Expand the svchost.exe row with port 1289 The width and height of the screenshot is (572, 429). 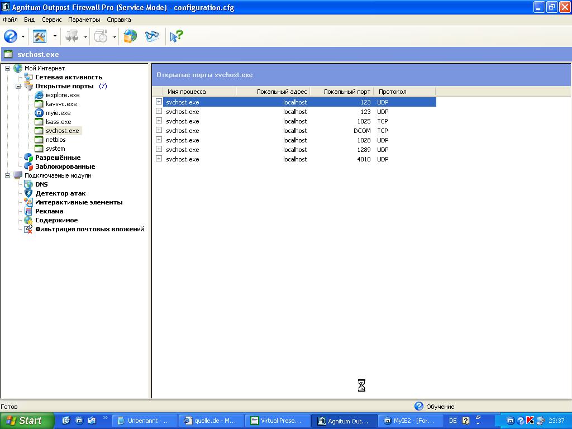click(x=159, y=149)
